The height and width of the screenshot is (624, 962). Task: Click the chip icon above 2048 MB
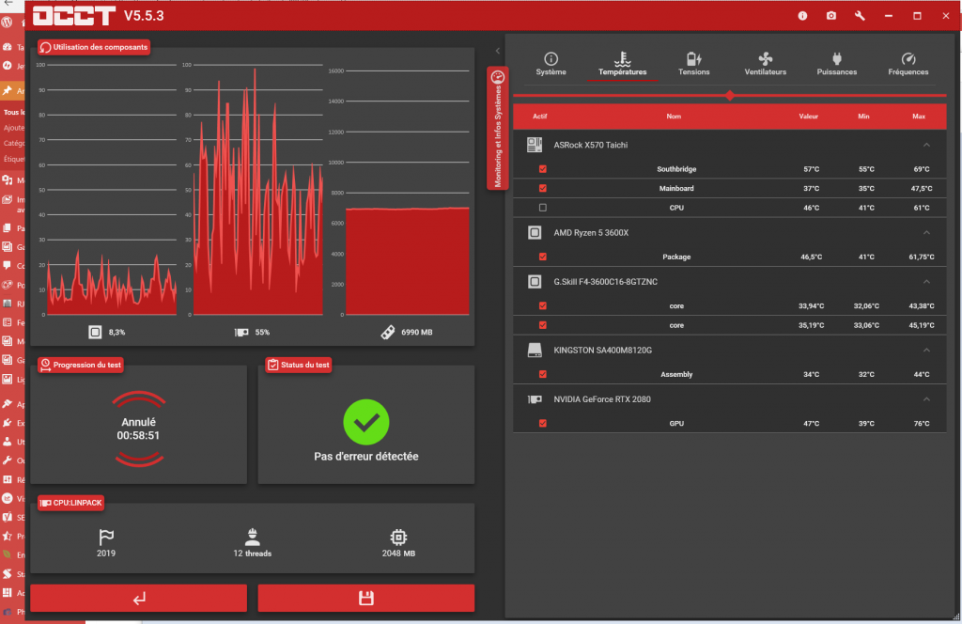pyautogui.click(x=398, y=537)
